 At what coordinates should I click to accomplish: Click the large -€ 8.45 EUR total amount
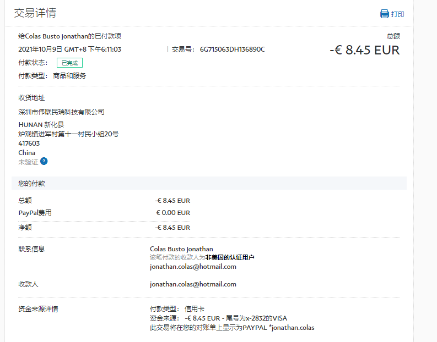click(x=364, y=50)
